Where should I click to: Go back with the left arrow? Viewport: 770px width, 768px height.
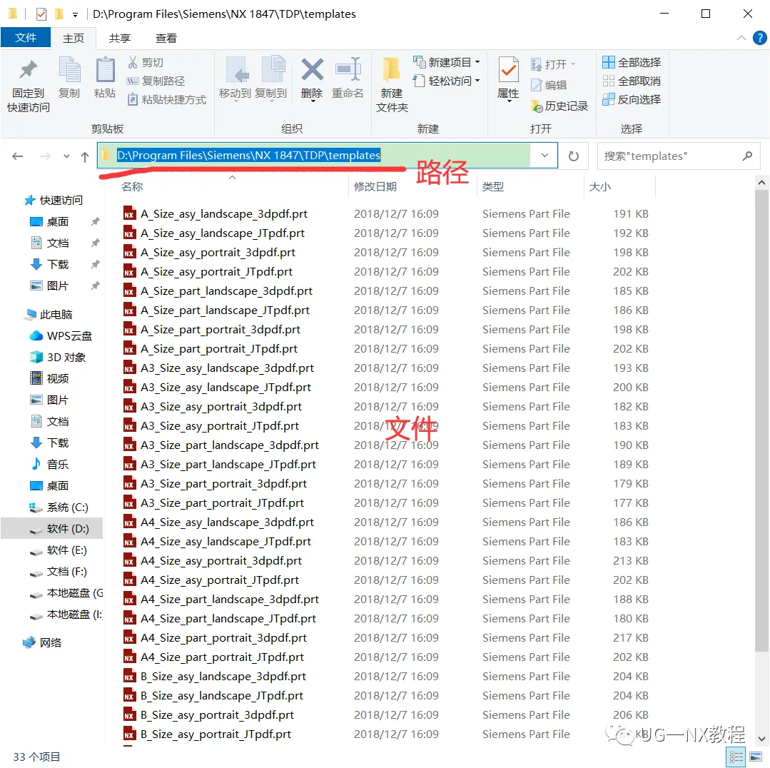[18, 156]
